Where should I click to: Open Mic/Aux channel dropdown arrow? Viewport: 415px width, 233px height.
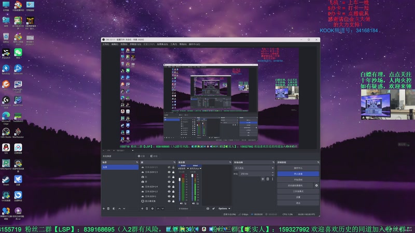(x=201, y=168)
